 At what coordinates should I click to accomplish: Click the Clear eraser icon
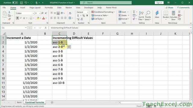[134, 19]
